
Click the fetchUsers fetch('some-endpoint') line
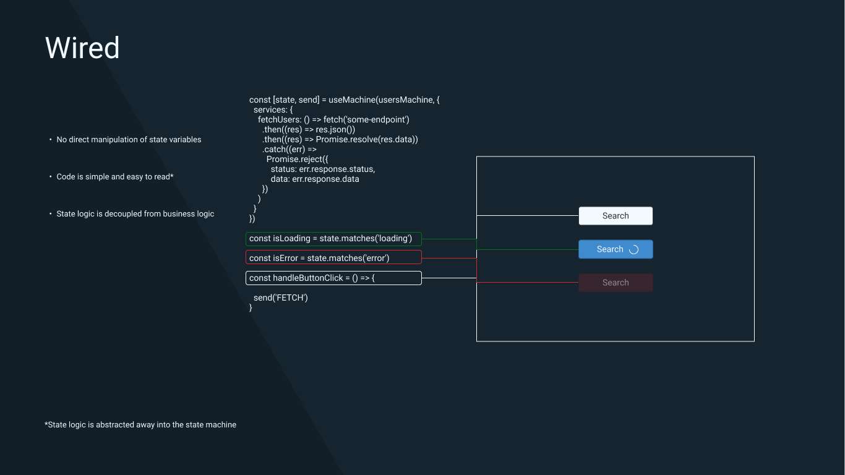[x=333, y=119]
